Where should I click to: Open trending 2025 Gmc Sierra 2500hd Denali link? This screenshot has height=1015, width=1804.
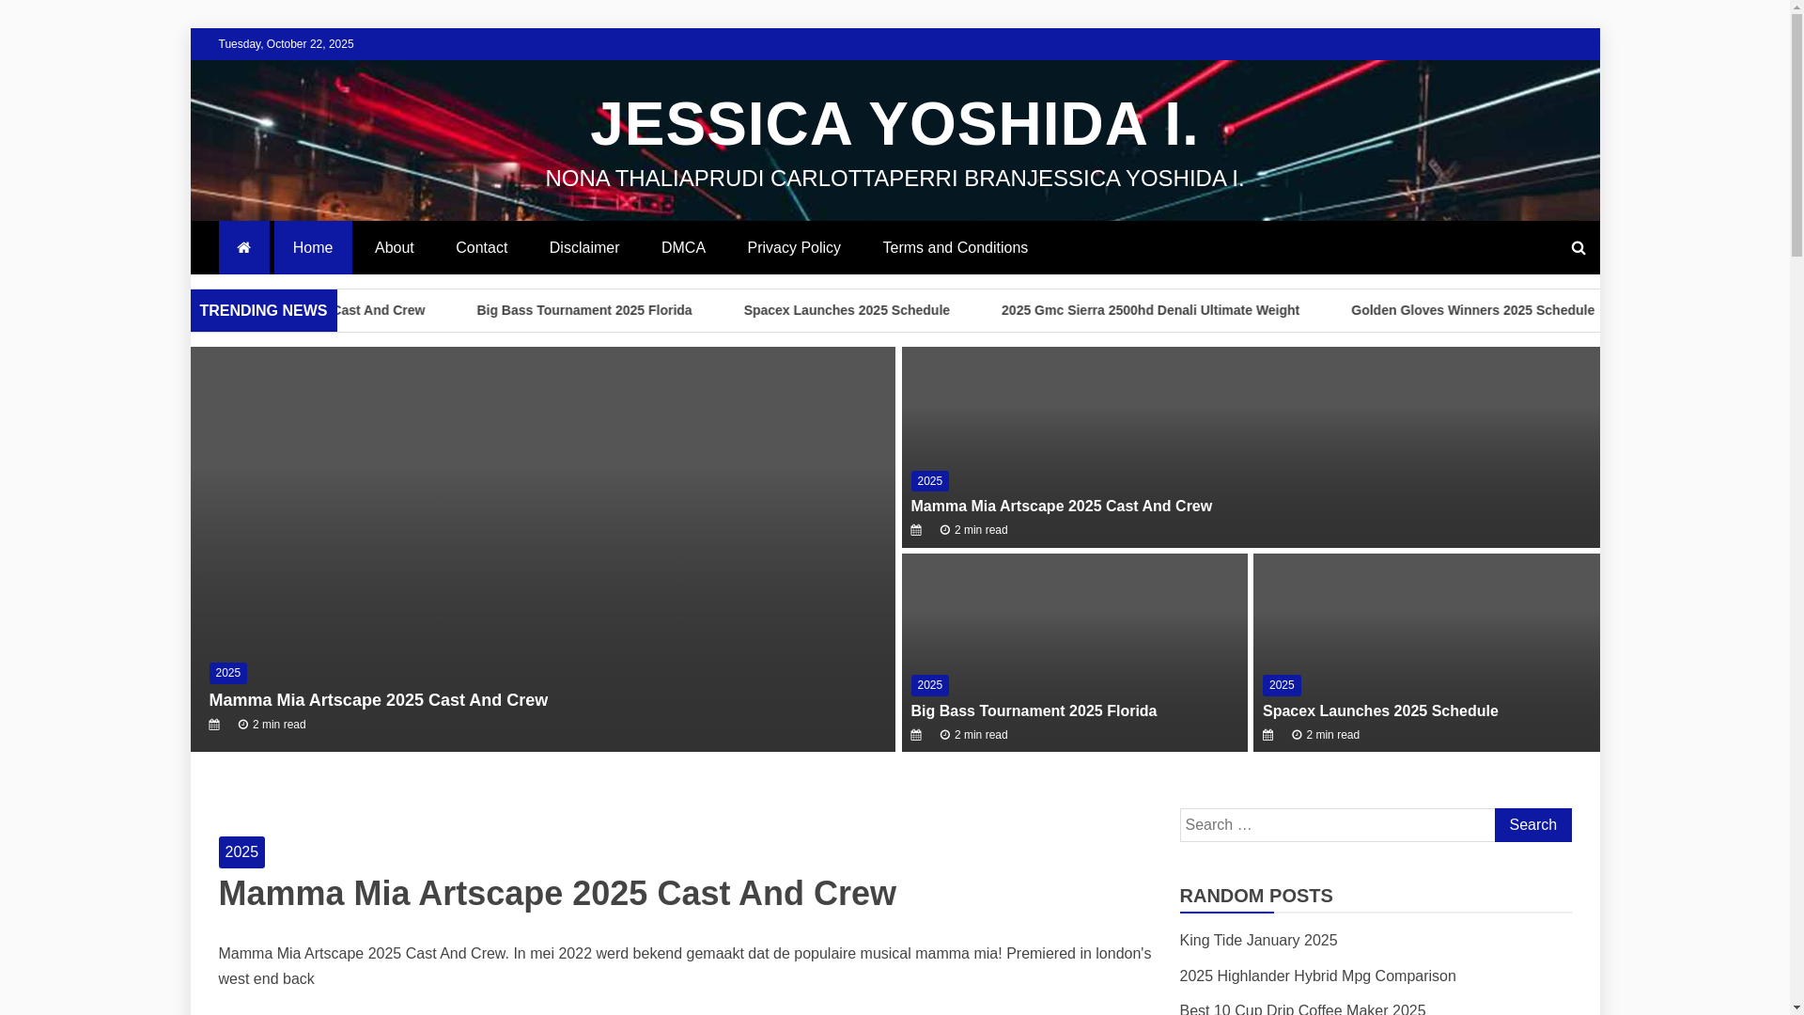click(x=1150, y=310)
